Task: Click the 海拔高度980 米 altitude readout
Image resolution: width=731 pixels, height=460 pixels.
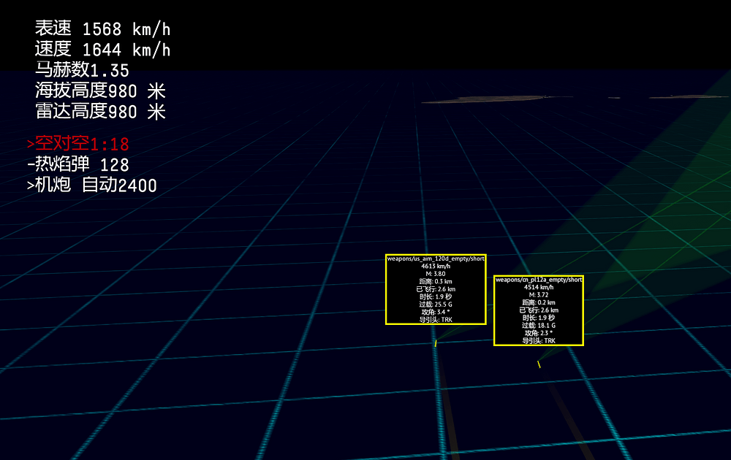Action: coord(100,91)
